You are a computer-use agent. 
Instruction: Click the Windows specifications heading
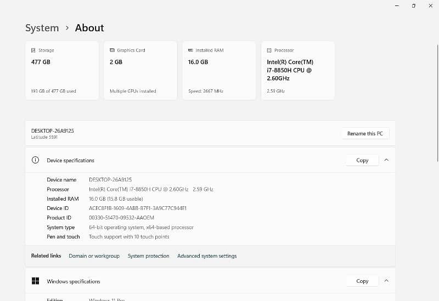pos(74,281)
